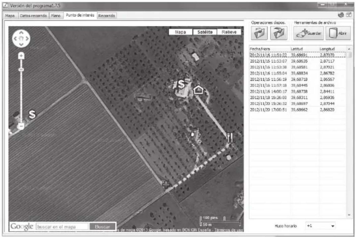Sort by the Fecha/Hora column header
Screen dimensions: 356x237
[x=270, y=49]
